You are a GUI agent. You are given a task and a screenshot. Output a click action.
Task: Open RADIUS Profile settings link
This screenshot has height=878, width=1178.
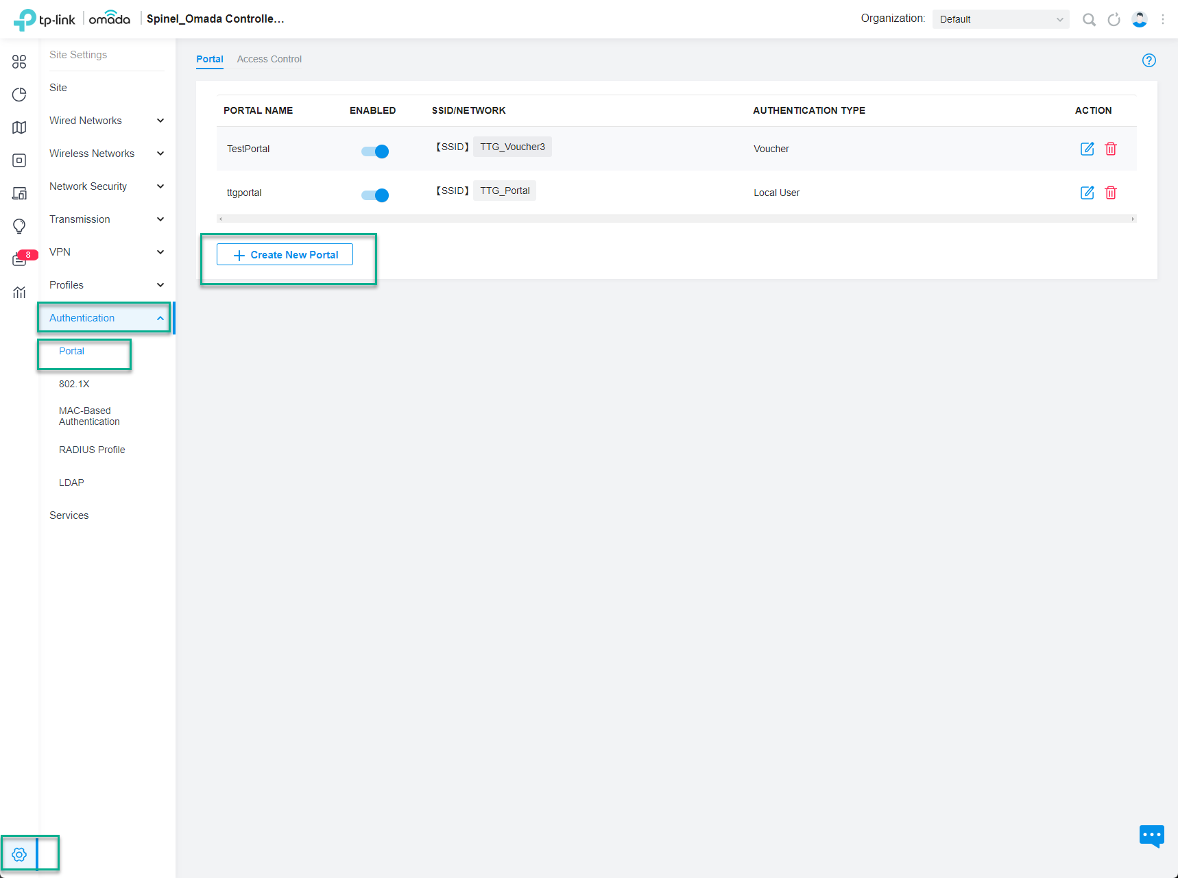point(92,450)
